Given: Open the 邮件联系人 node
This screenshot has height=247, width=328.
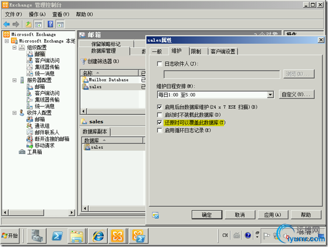Looking at the screenshot, I should click(47, 133).
